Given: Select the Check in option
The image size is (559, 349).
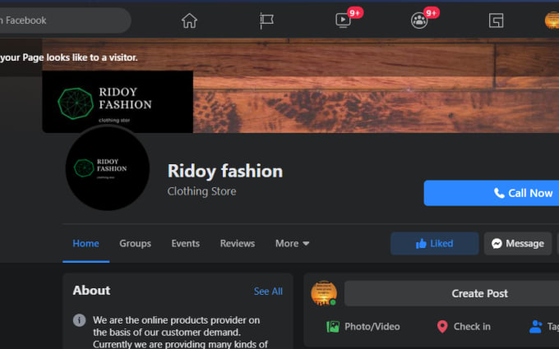Looking at the screenshot, I should click(464, 327).
